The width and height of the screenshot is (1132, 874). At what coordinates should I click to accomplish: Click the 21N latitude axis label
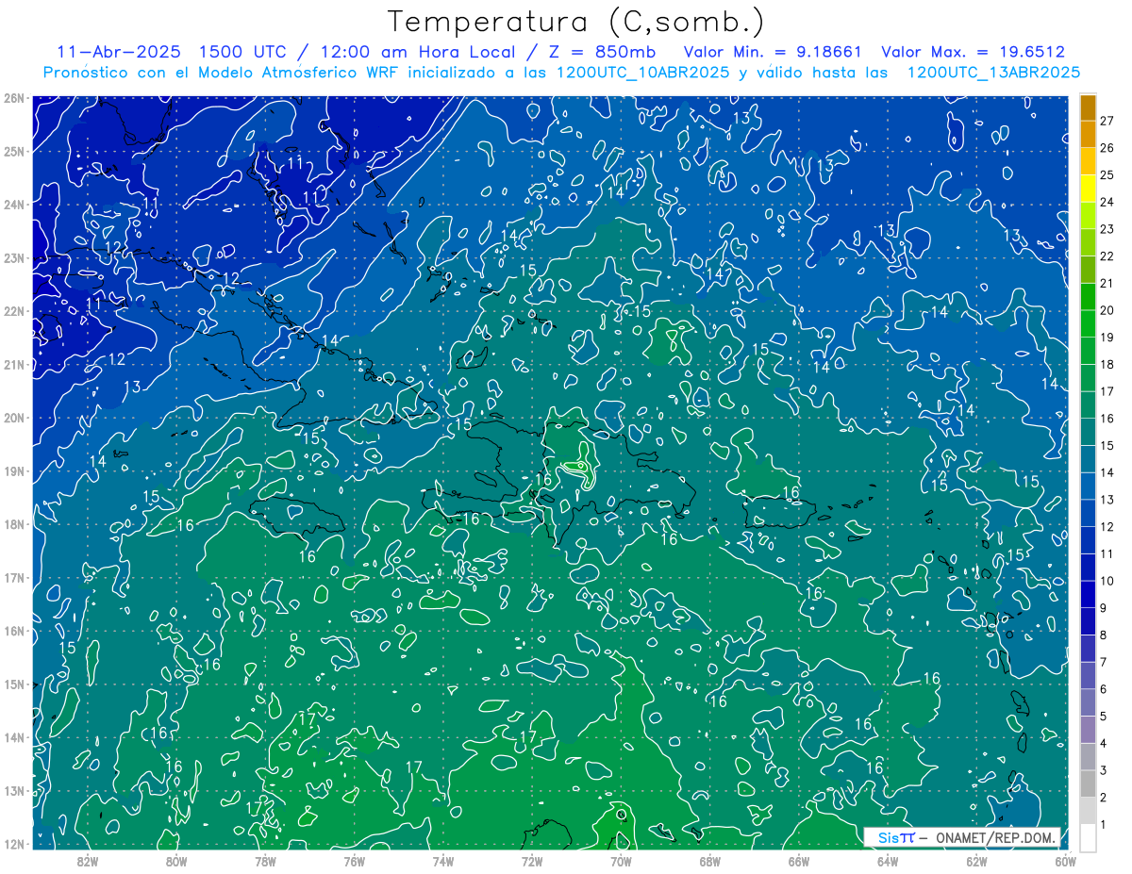(13, 364)
